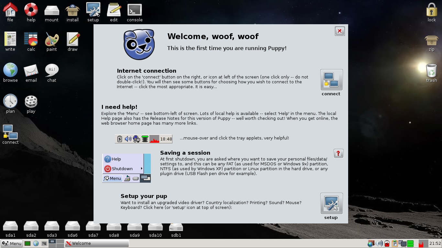This screenshot has width=442, height=248.
Task: Click the connect icon on the desktop
Action: click(10, 132)
